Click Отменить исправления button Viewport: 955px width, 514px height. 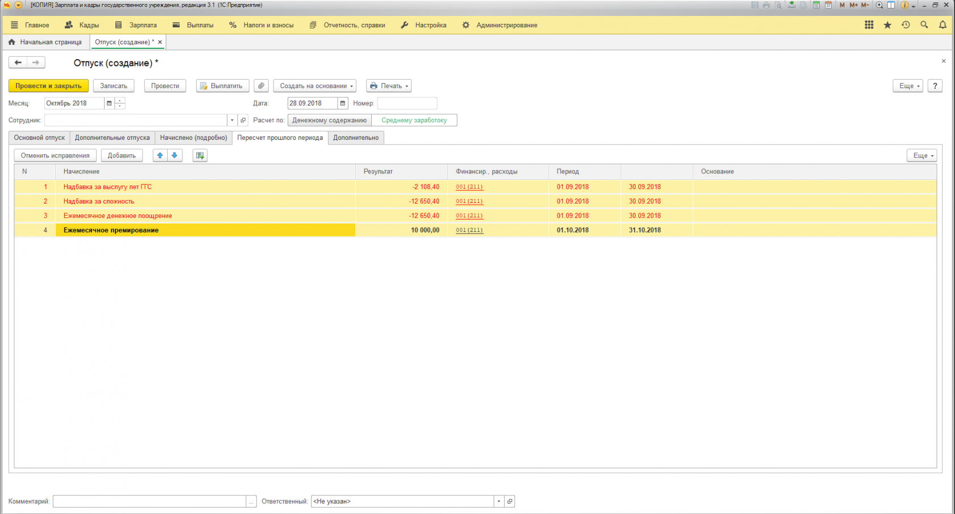pos(55,155)
